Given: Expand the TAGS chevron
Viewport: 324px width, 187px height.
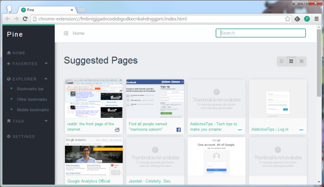Looking at the screenshot, I should [x=46, y=121].
